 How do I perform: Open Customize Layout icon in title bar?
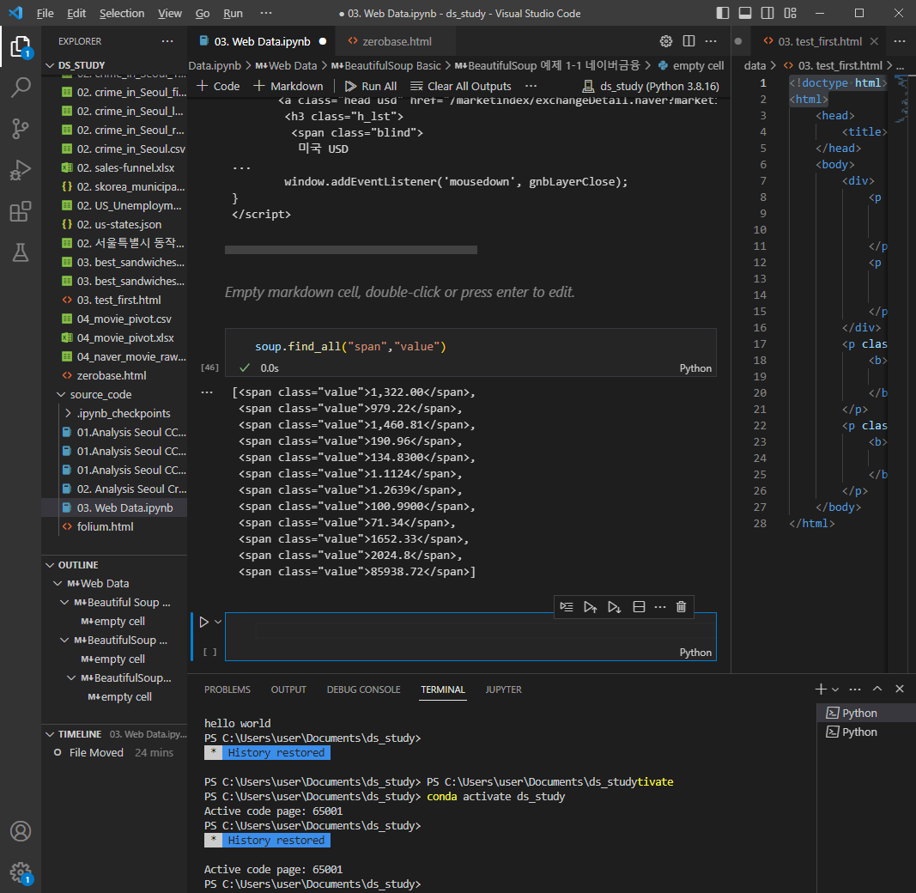pyautogui.click(x=791, y=13)
